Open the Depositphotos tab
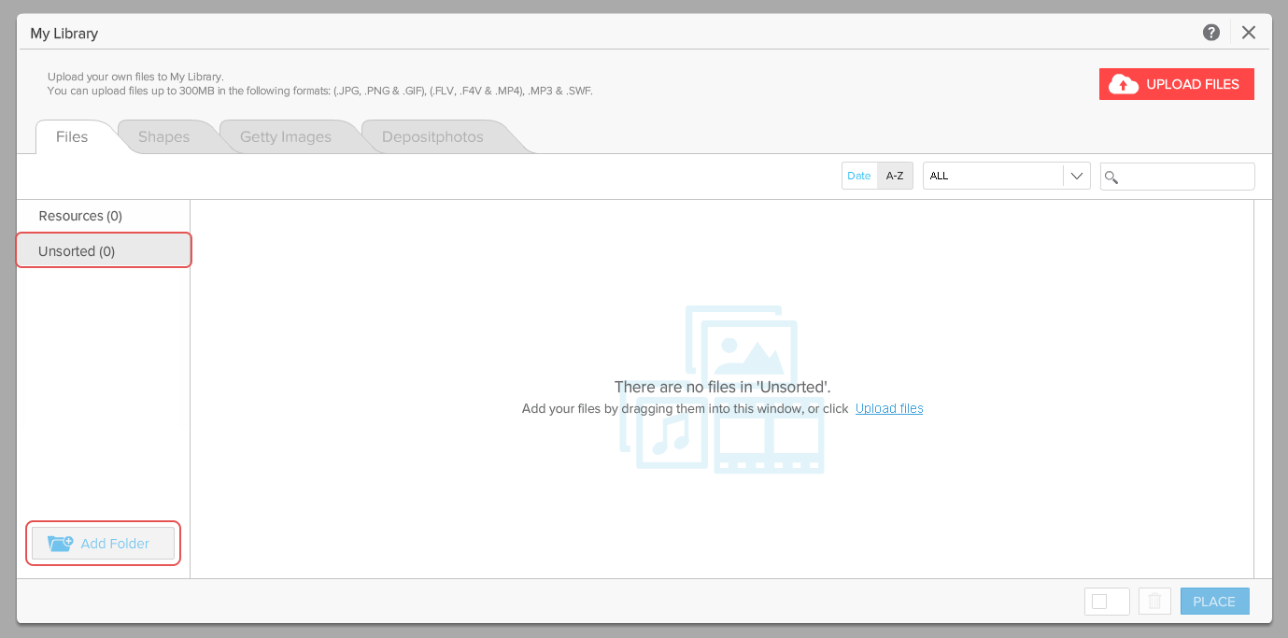 pyautogui.click(x=432, y=137)
